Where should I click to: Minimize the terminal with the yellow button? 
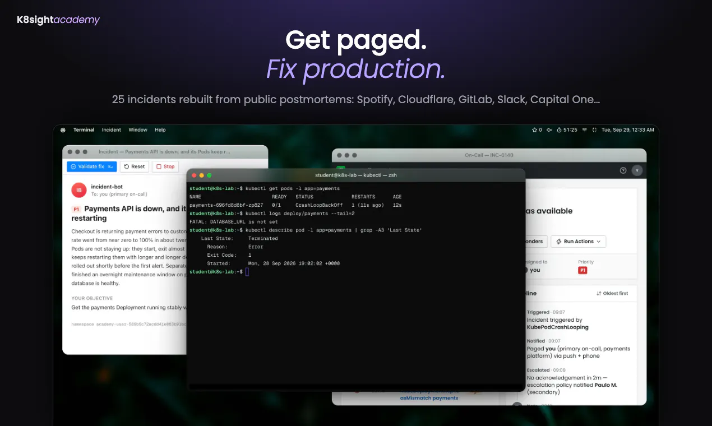tap(202, 175)
